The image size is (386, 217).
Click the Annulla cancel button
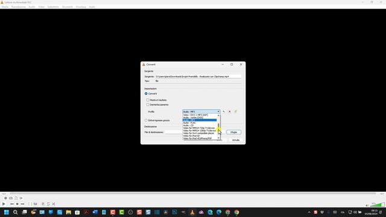(236, 140)
